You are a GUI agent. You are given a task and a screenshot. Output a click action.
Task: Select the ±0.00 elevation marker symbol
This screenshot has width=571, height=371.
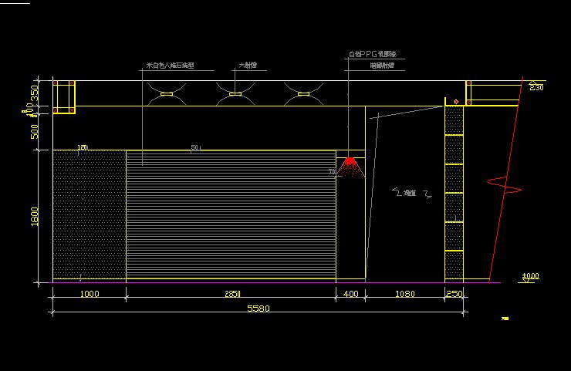[x=531, y=277]
